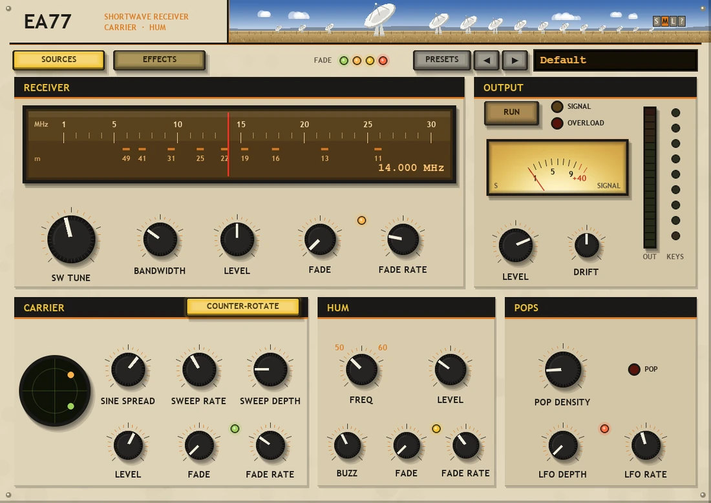Open help with the question mark button
The image size is (711, 503).
click(681, 21)
